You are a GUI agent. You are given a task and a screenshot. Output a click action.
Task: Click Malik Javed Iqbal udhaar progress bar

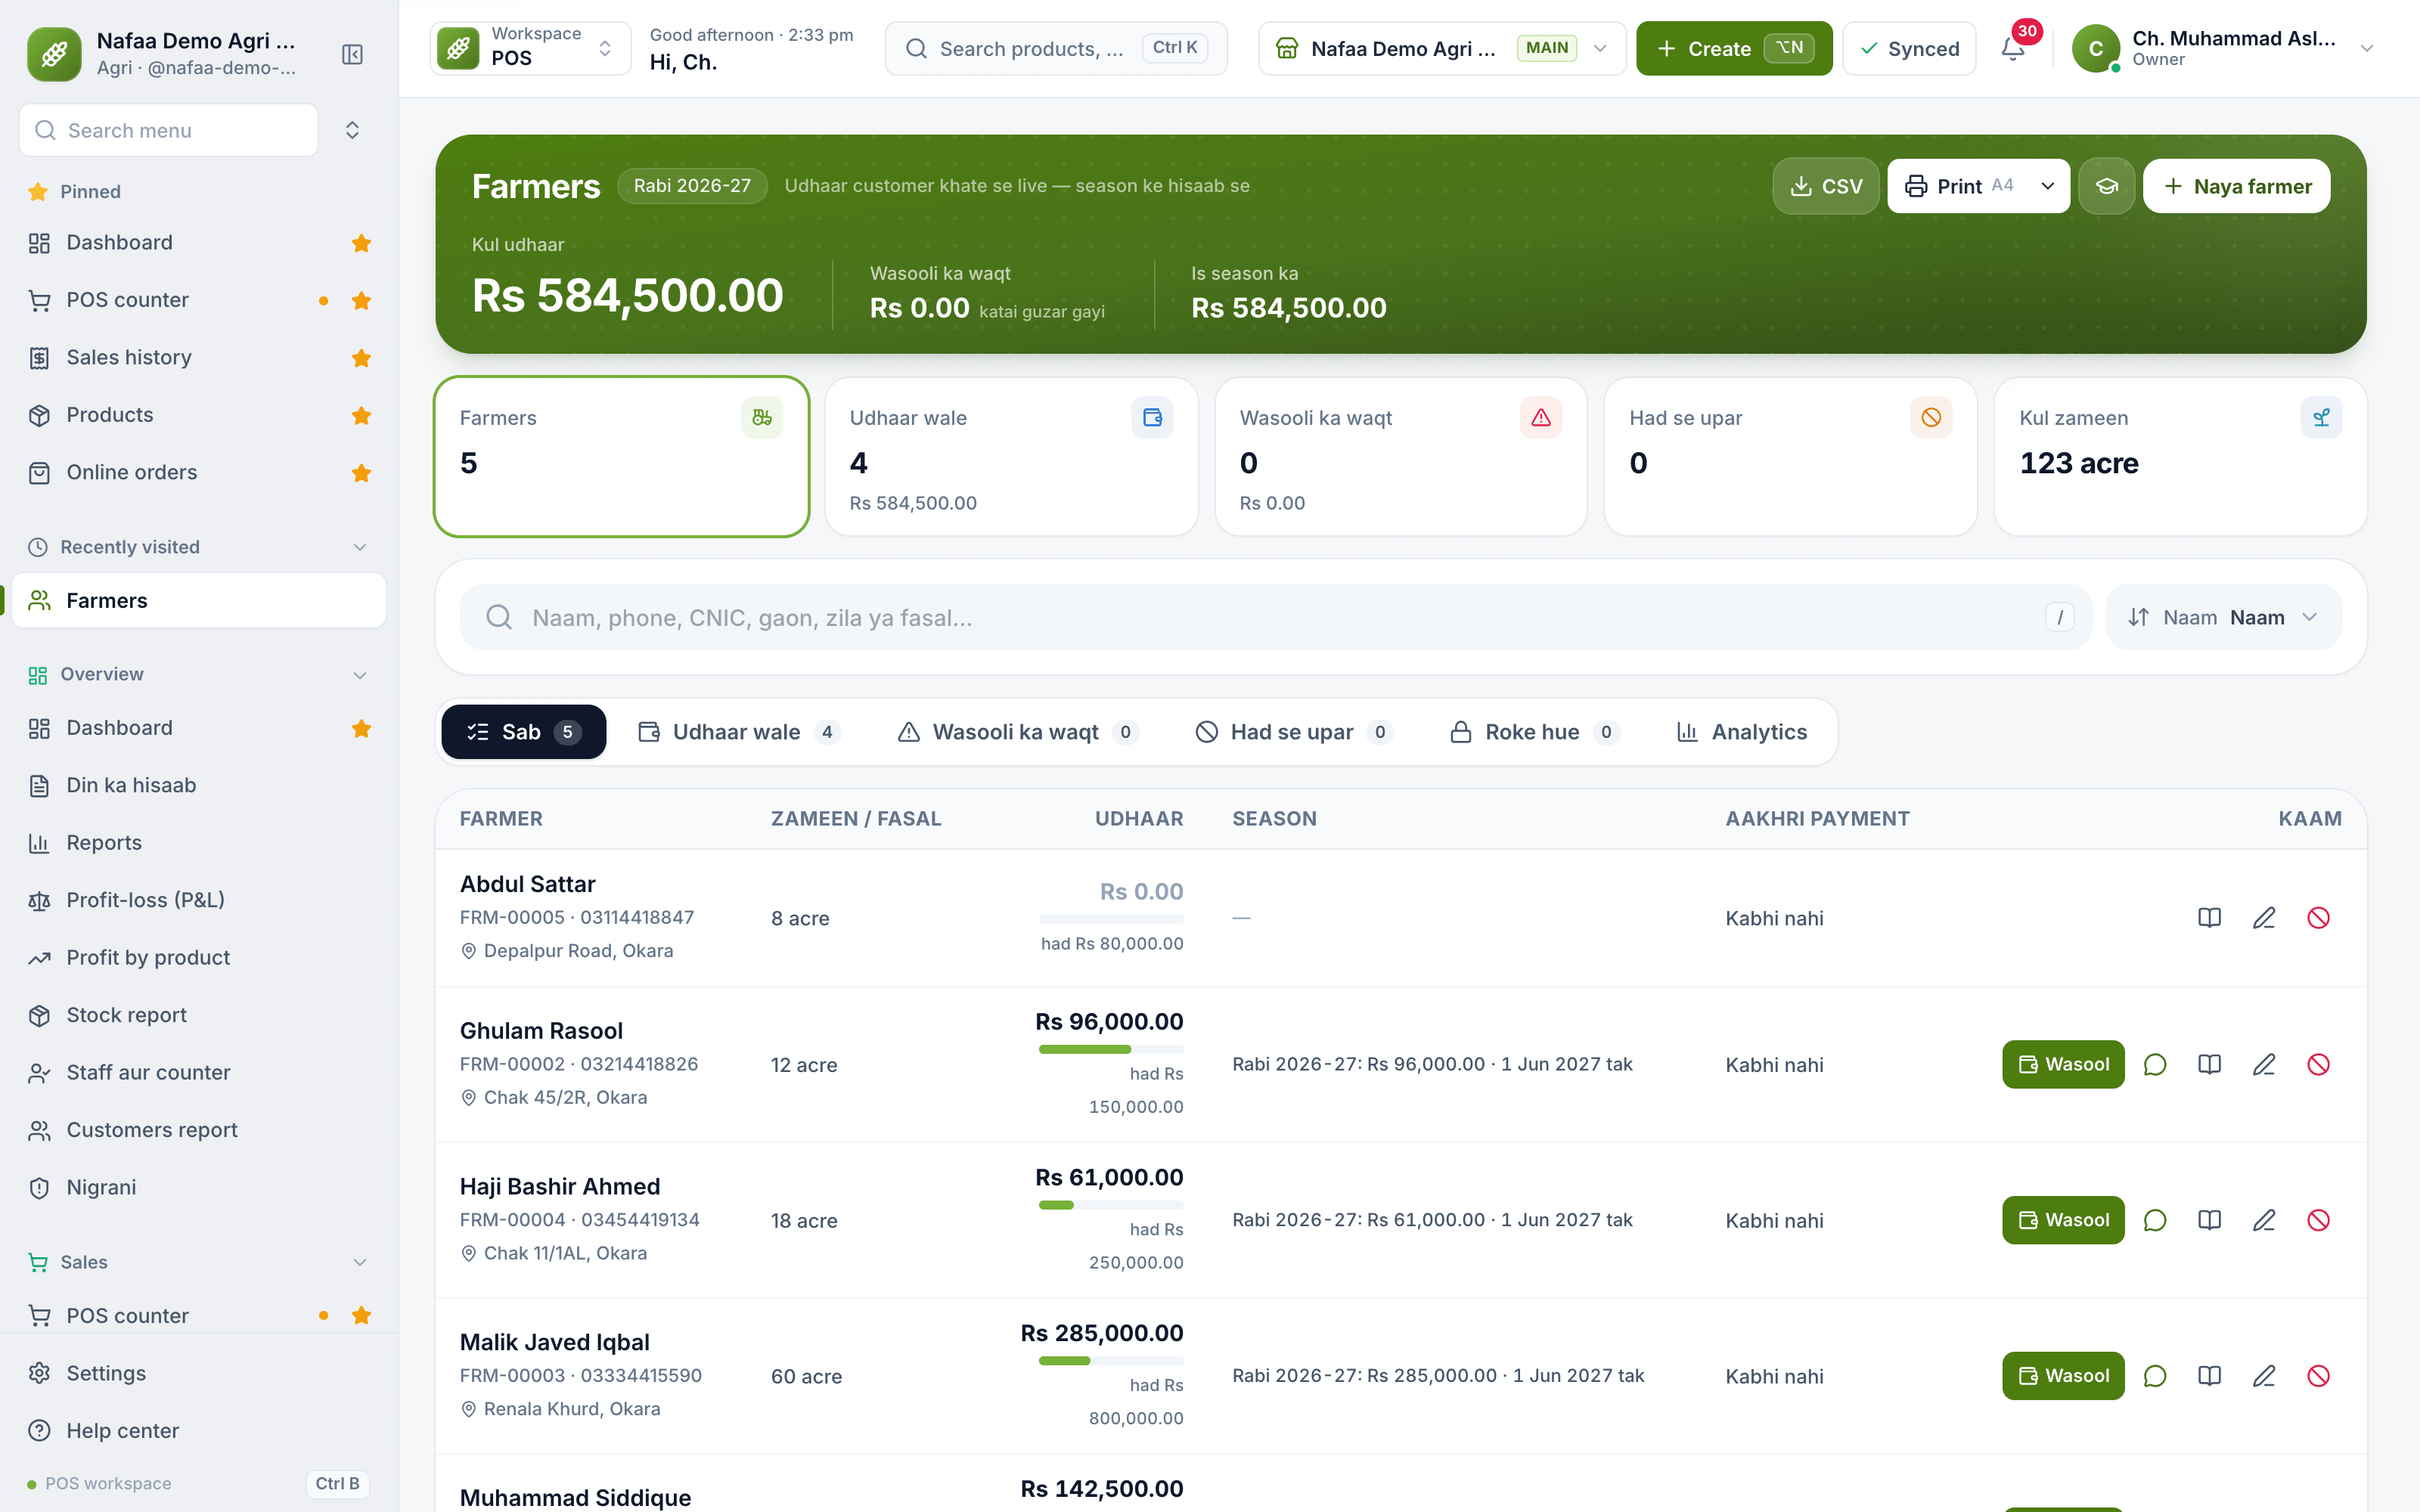pyautogui.click(x=1111, y=1360)
